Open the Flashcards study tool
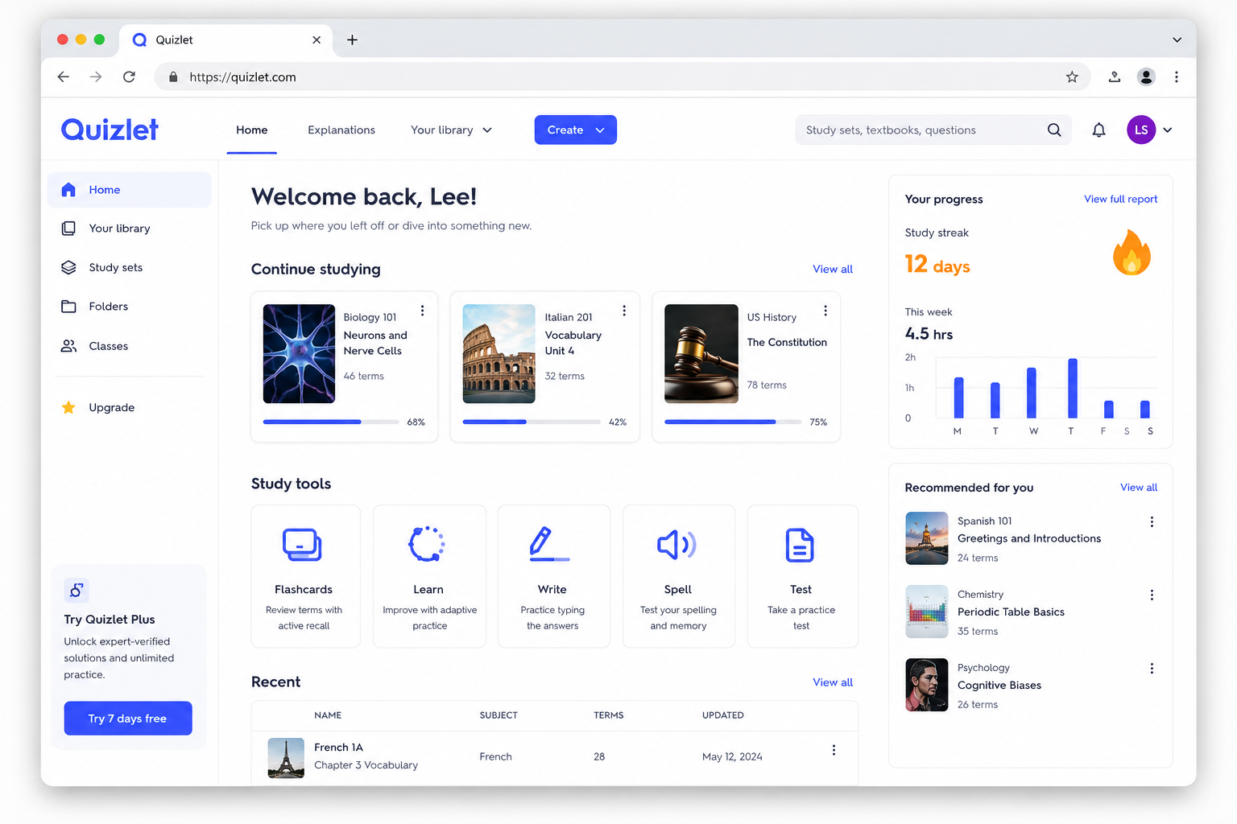 pyautogui.click(x=305, y=576)
